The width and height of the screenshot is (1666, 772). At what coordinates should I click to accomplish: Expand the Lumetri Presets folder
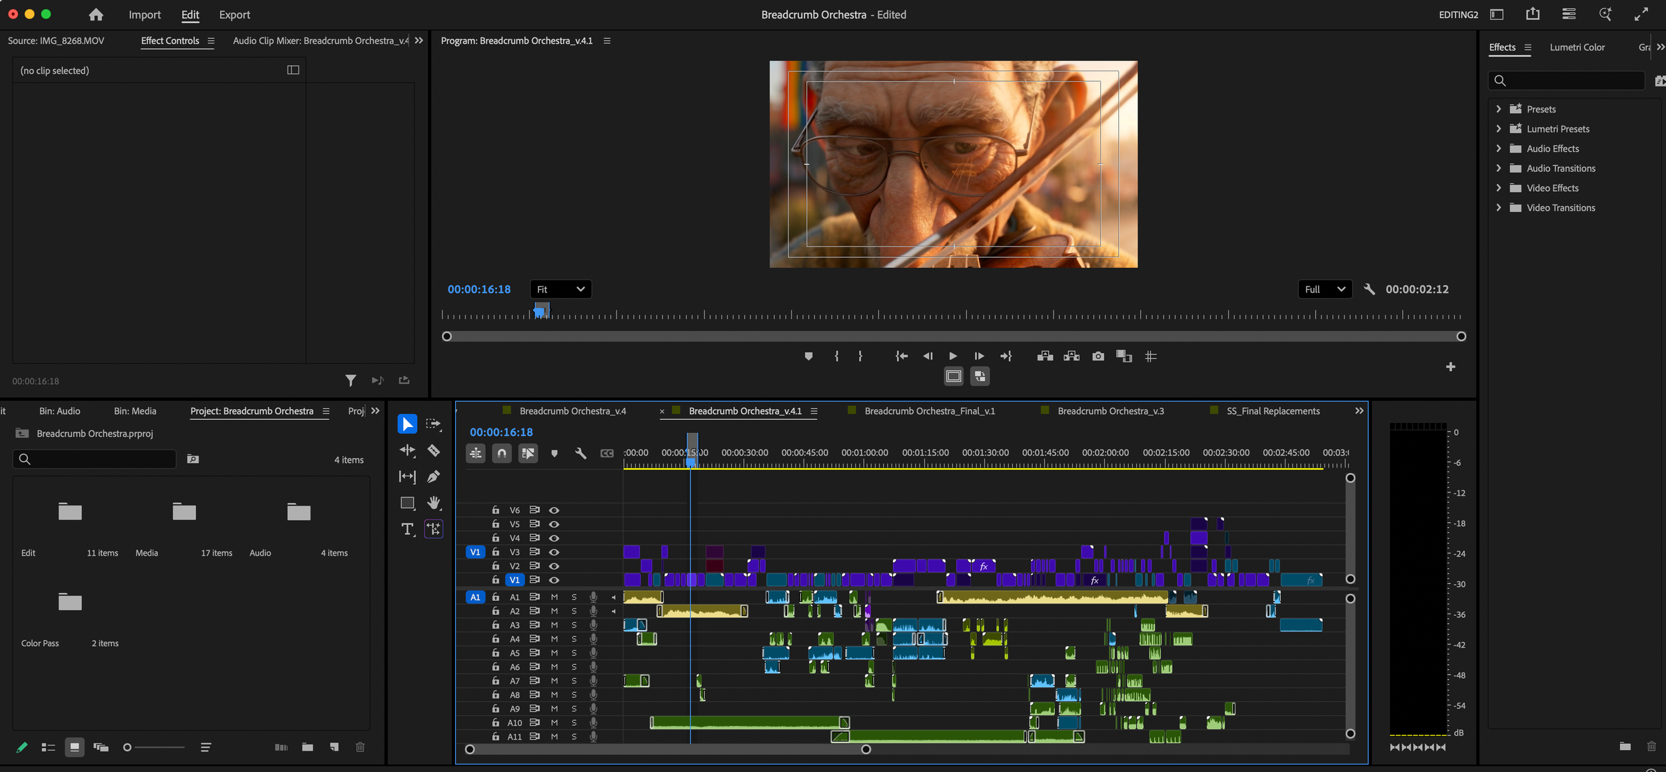coord(1499,129)
